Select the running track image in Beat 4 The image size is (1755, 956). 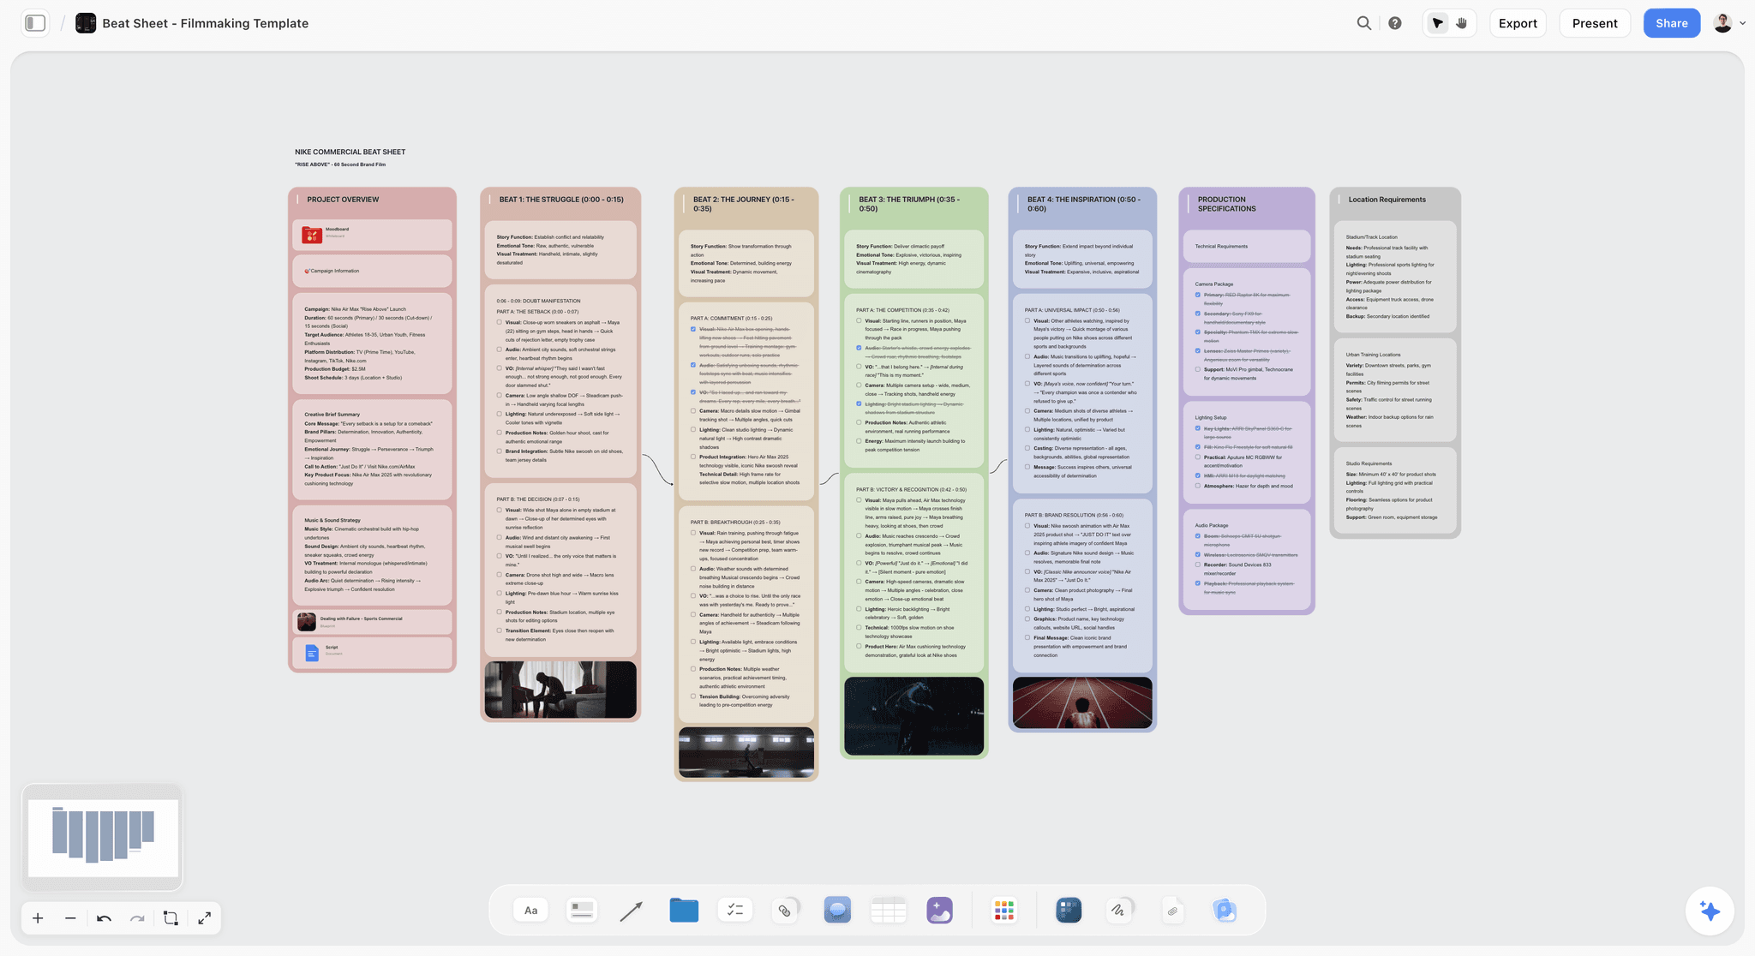click(1082, 702)
